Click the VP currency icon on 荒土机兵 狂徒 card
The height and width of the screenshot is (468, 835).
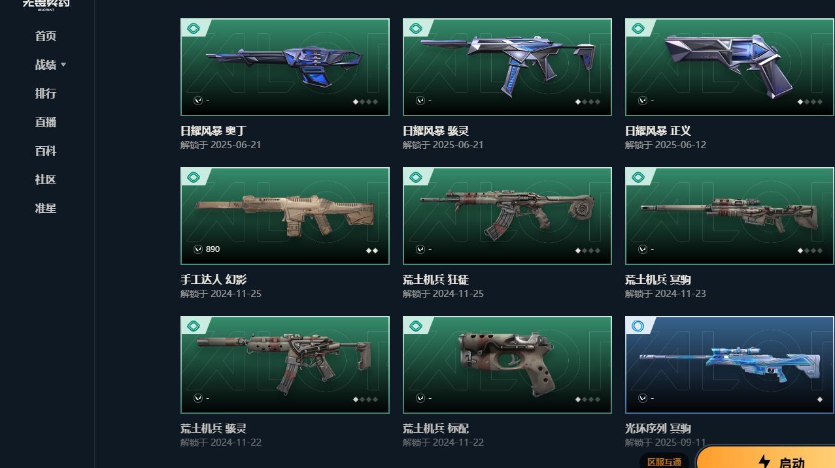coord(420,249)
